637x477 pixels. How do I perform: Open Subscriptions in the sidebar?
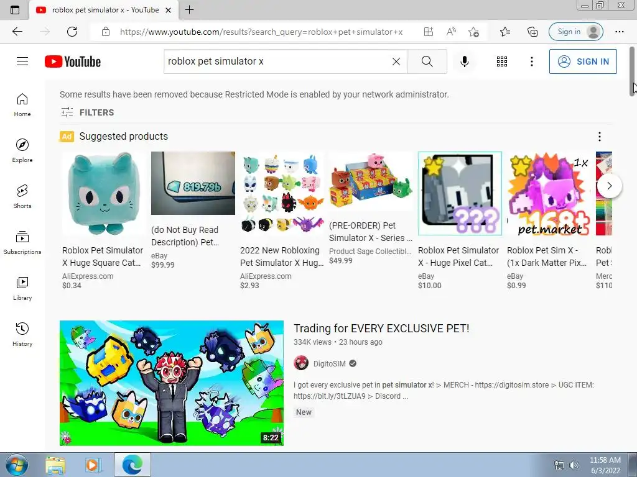click(x=22, y=243)
